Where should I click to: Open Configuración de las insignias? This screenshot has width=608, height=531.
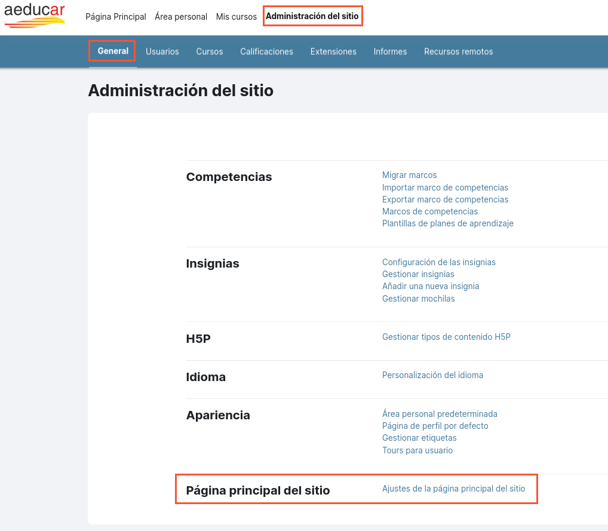tap(438, 262)
